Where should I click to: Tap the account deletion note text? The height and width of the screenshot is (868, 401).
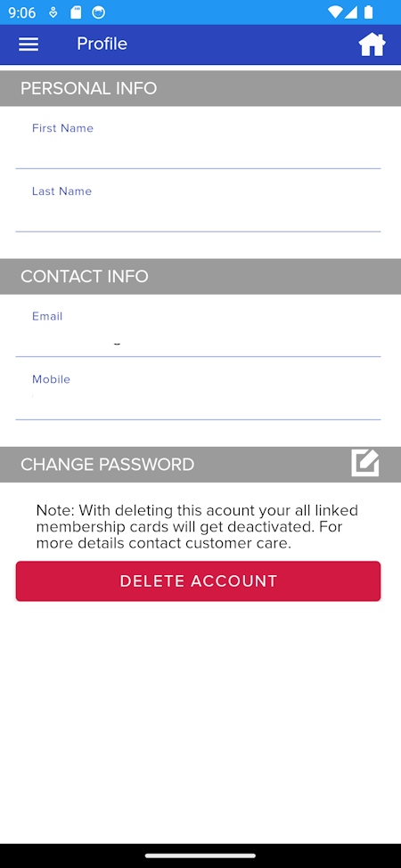[197, 526]
